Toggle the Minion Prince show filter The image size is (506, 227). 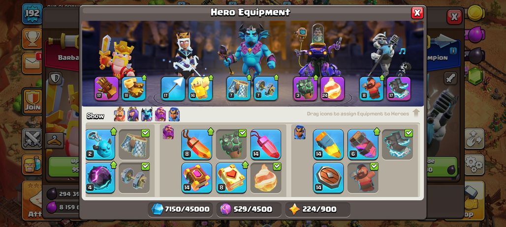147,114
